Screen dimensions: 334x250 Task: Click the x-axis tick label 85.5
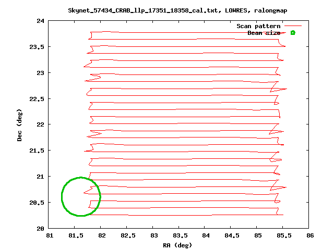click(x=284, y=235)
